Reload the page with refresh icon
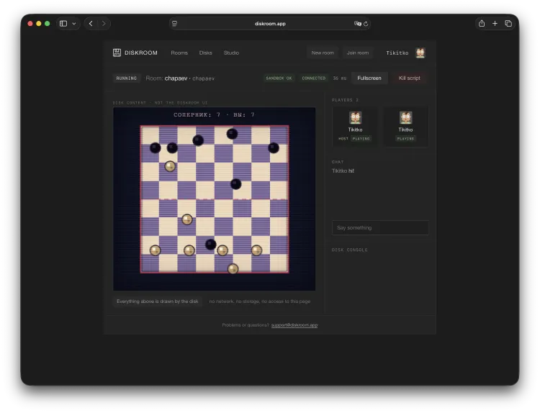This screenshot has width=540, height=413. point(366,24)
